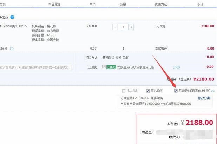Click the 小计 column header

(200, 4)
